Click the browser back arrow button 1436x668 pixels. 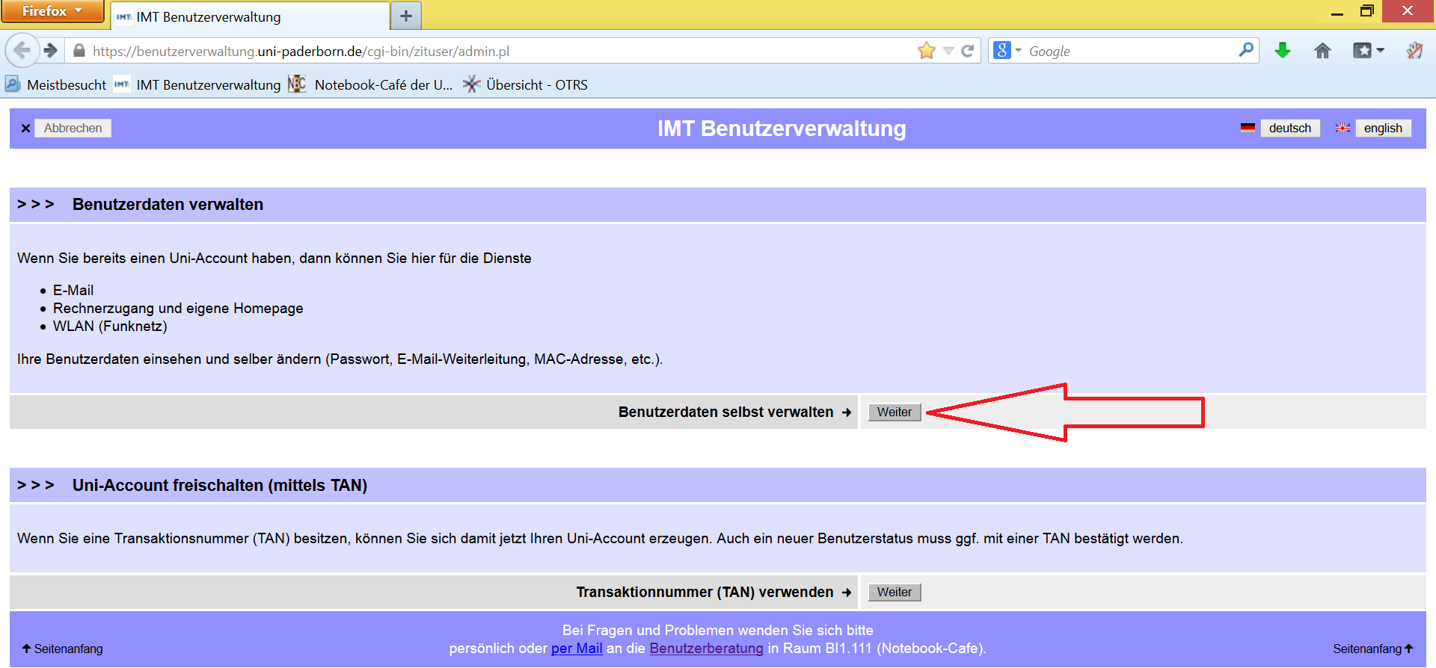click(22, 51)
